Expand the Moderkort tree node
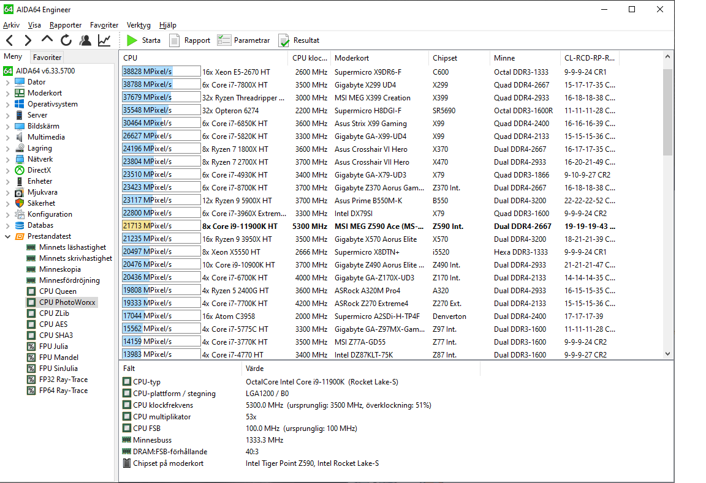The image size is (706, 483). click(x=7, y=93)
